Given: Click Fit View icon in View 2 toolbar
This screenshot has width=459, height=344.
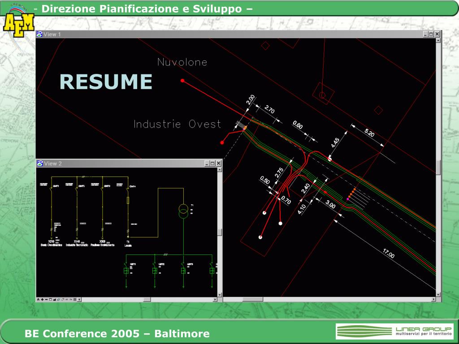Looking at the screenshot, I should click(x=54, y=300).
